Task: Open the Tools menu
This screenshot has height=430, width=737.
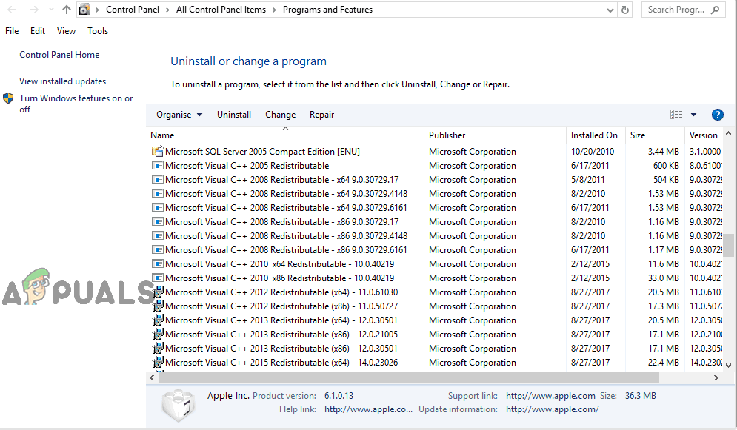Action: pyautogui.click(x=98, y=31)
